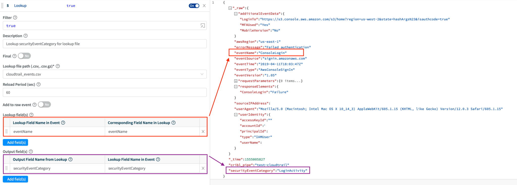
Task: Enable the Final toggle
Action: (x=24, y=56)
